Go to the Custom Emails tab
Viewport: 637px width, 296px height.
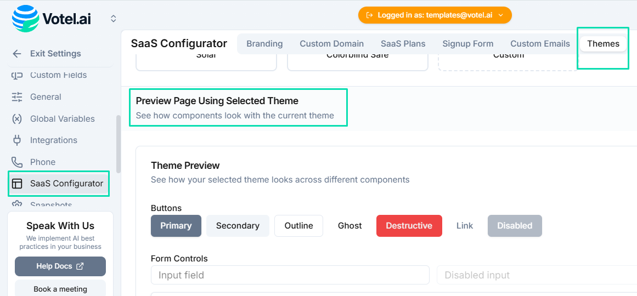(540, 44)
